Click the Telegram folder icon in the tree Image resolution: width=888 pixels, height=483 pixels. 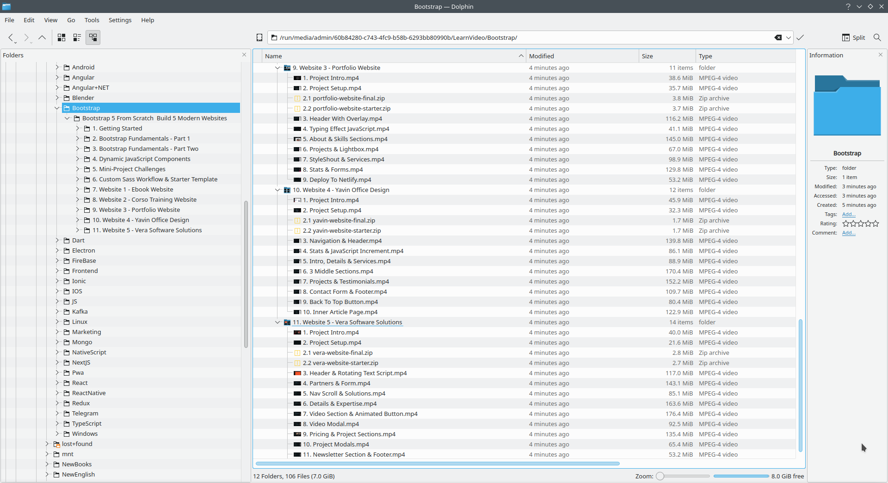point(67,414)
